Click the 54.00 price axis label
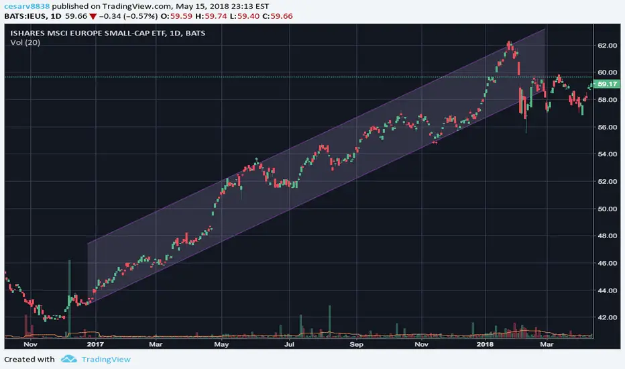 [x=608, y=154]
